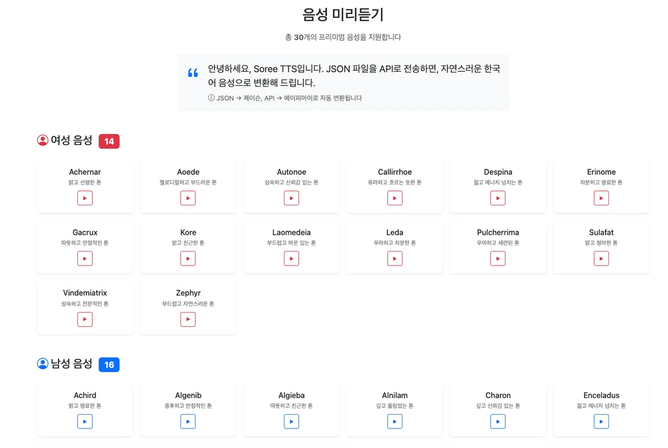Preview the Gacrux voice
Image resolution: width=668 pixels, height=448 pixels.
(85, 259)
